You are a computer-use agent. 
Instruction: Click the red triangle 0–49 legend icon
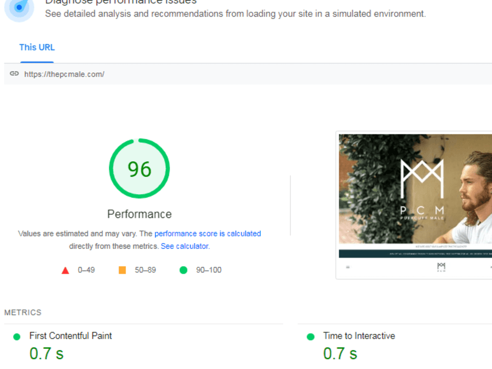pos(65,270)
